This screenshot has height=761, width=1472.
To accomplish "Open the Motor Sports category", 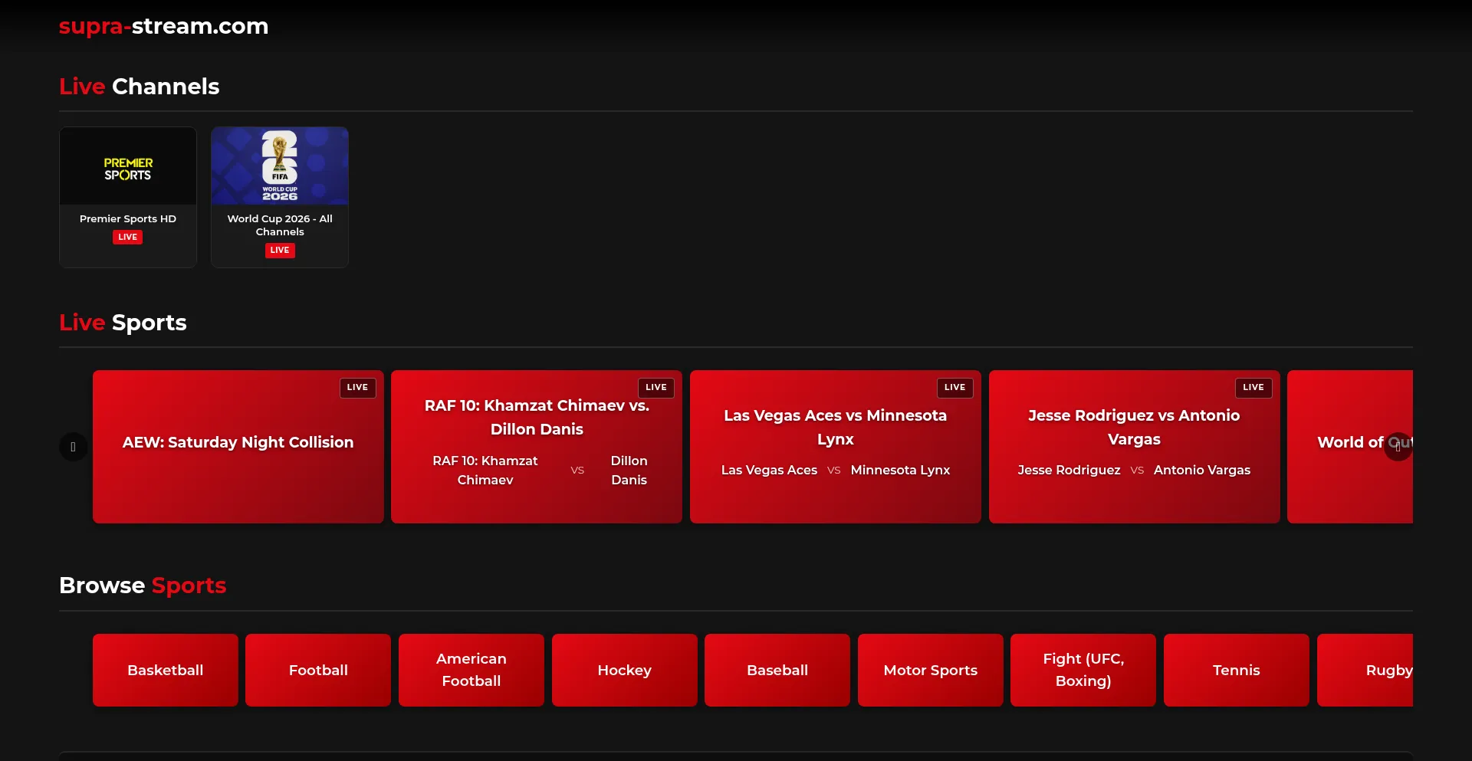I will 931,670.
